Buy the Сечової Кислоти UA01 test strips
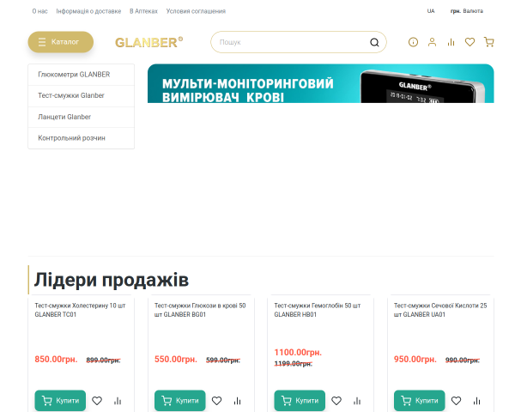 click(420, 401)
